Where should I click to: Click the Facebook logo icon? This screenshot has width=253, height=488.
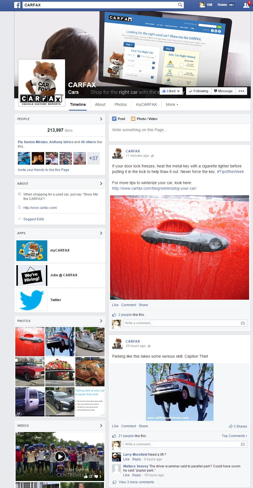click(x=17, y=5)
